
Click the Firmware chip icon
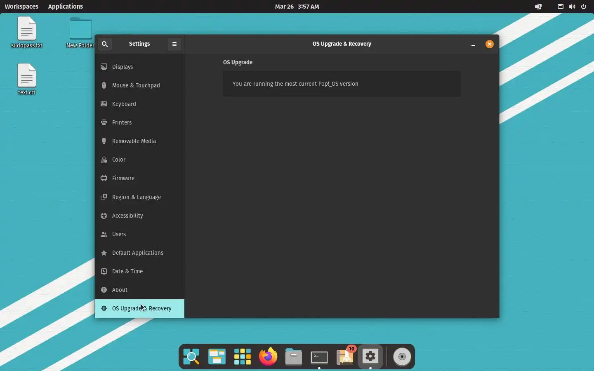104,178
